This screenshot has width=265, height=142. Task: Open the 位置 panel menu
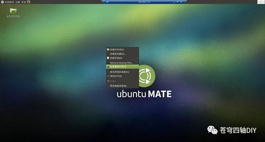[18, 2]
